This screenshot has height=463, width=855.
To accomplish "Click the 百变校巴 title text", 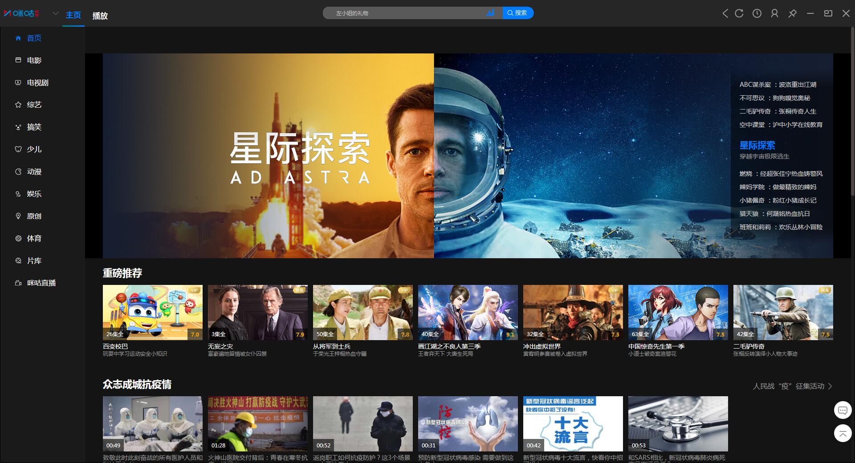I will tap(115, 346).
